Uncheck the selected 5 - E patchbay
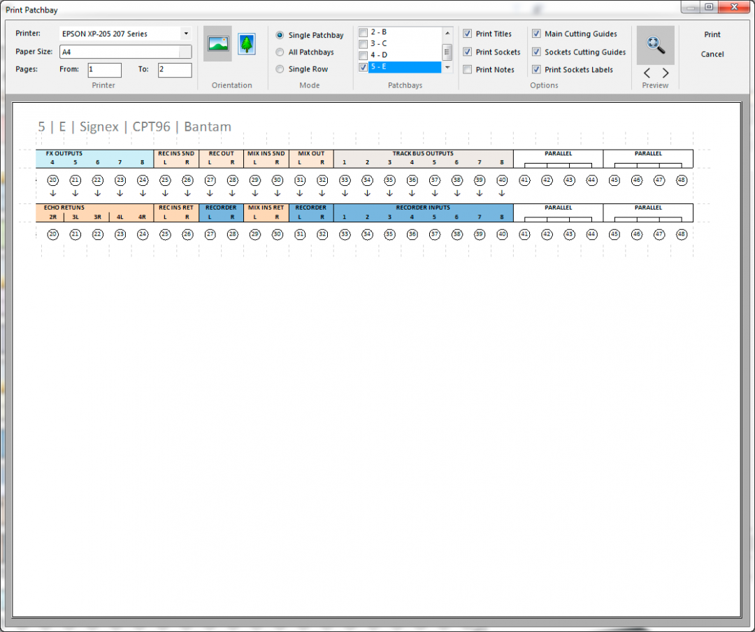Image resolution: width=755 pixels, height=632 pixels. pos(362,67)
